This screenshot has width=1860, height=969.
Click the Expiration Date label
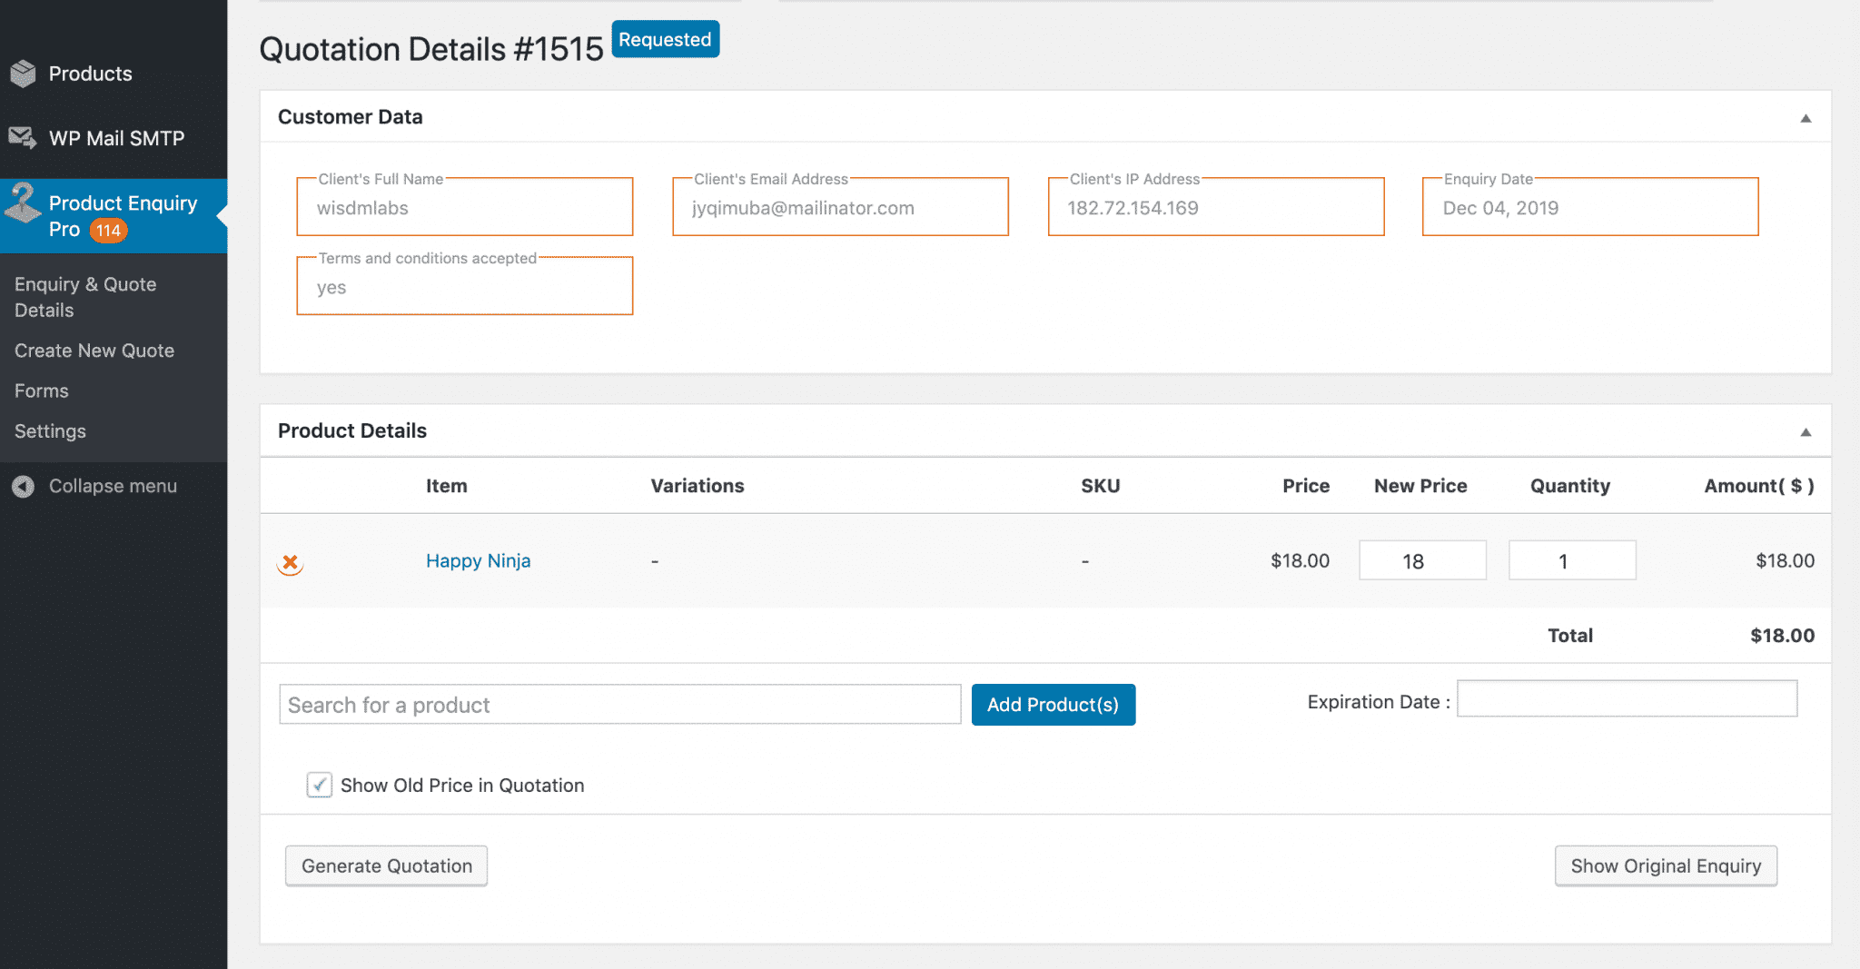coord(1379,702)
